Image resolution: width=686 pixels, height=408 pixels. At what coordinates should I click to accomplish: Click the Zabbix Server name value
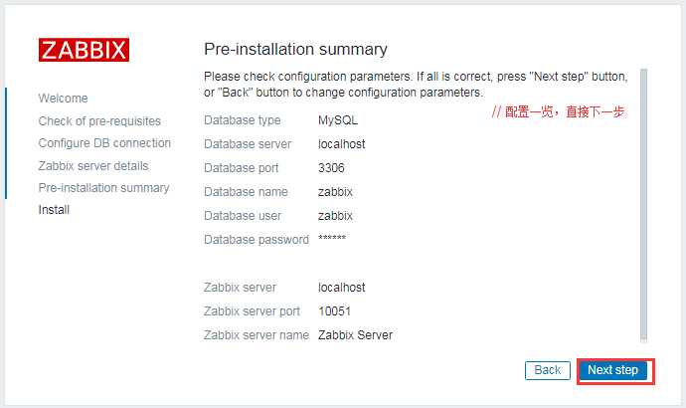click(355, 335)
